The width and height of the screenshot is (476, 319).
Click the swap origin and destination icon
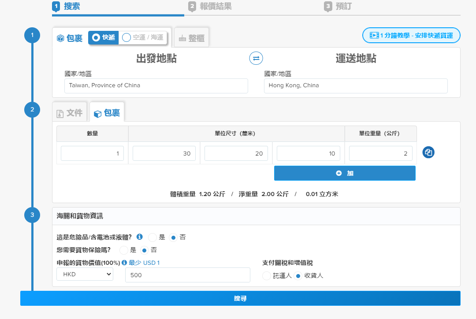click(x=256, y=58)
